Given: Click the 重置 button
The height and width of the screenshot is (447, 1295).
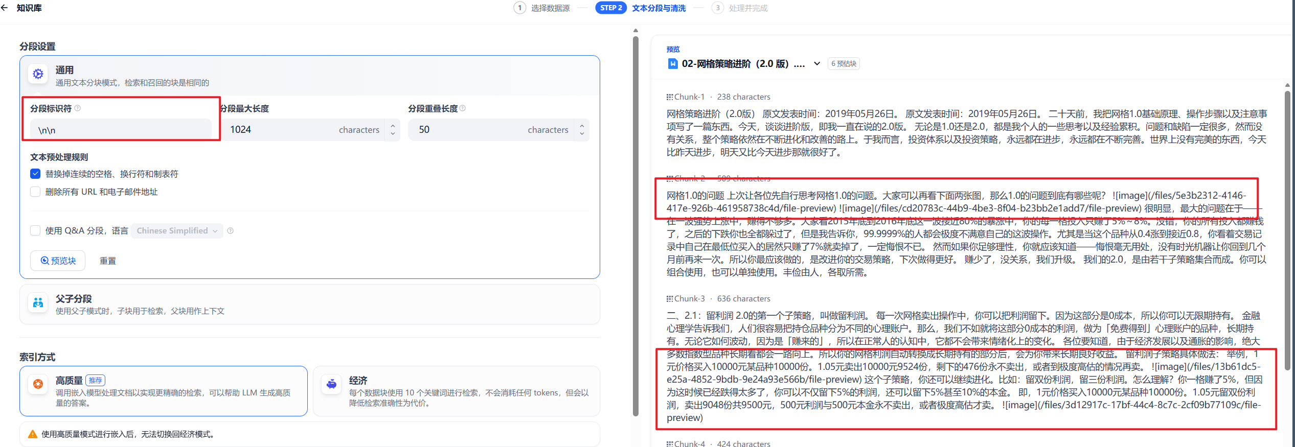Looking at the screenshot, I should coord(107,261).
